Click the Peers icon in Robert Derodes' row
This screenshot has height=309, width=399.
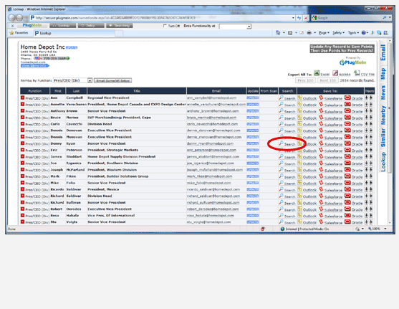point(369,209)
